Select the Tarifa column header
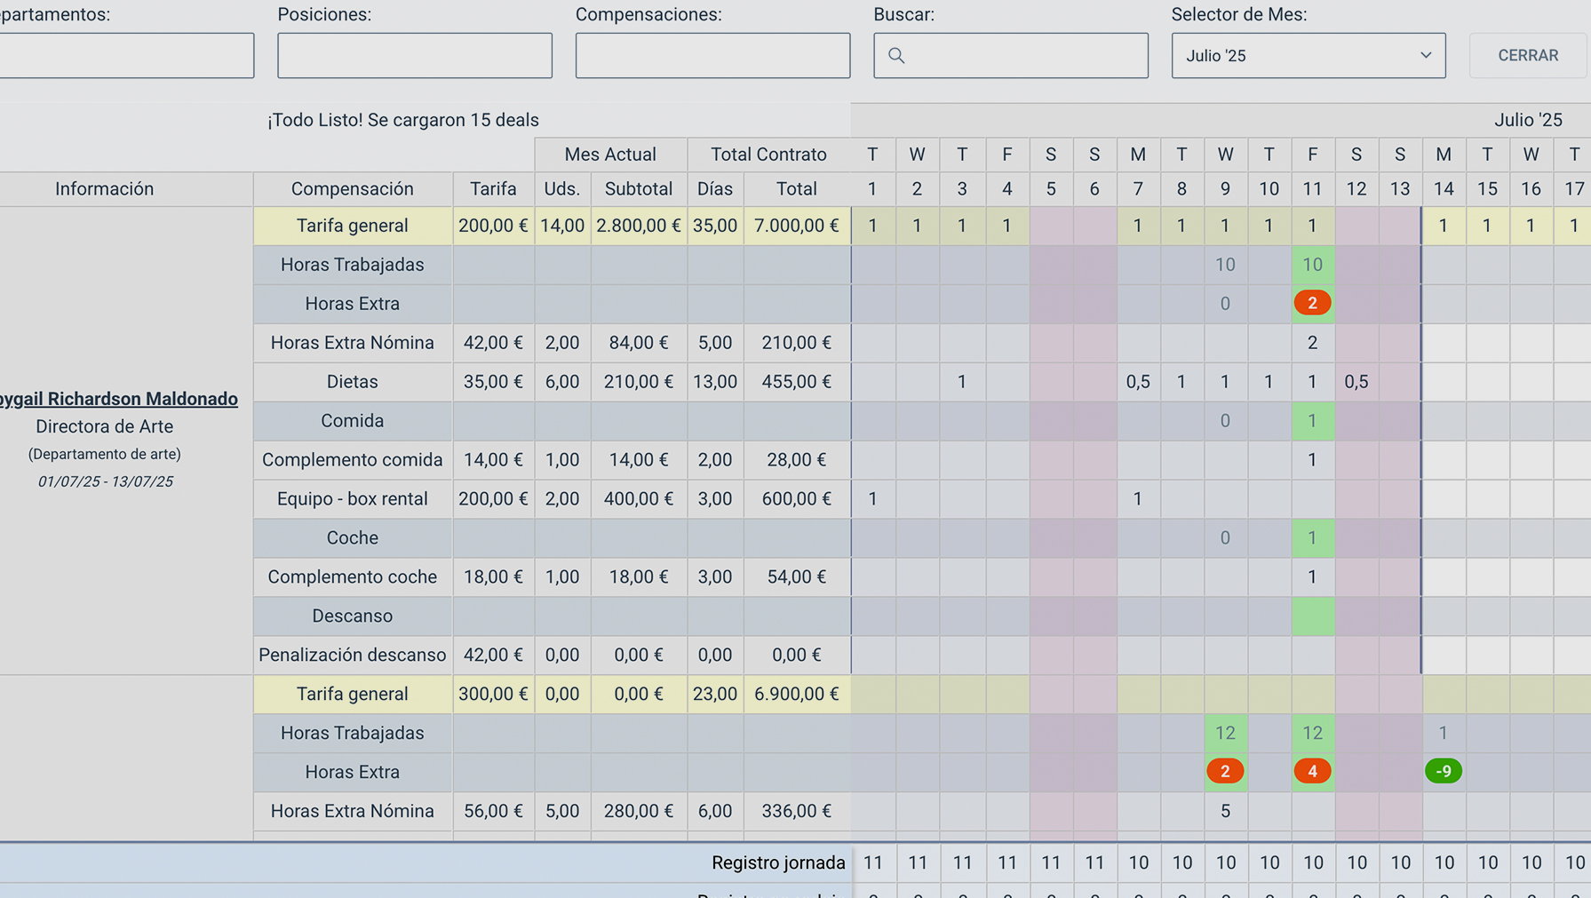The image size is (1591, 898). (x=493, y=189)
